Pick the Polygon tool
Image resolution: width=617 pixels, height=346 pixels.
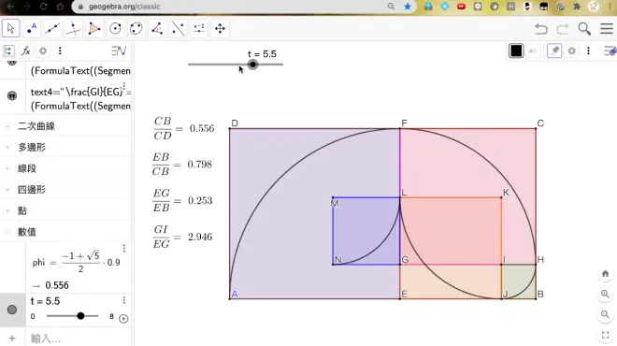(x=94, y=29)
